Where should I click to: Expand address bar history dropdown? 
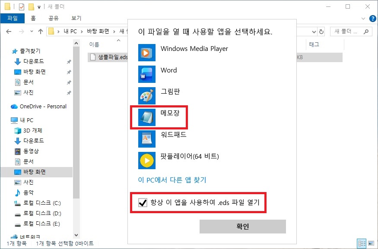coord(314,32)
